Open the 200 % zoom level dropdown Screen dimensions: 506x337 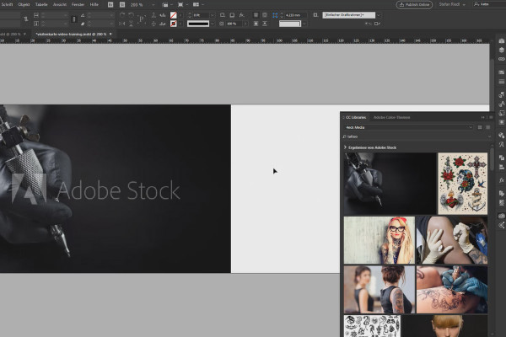pos(153,5)
